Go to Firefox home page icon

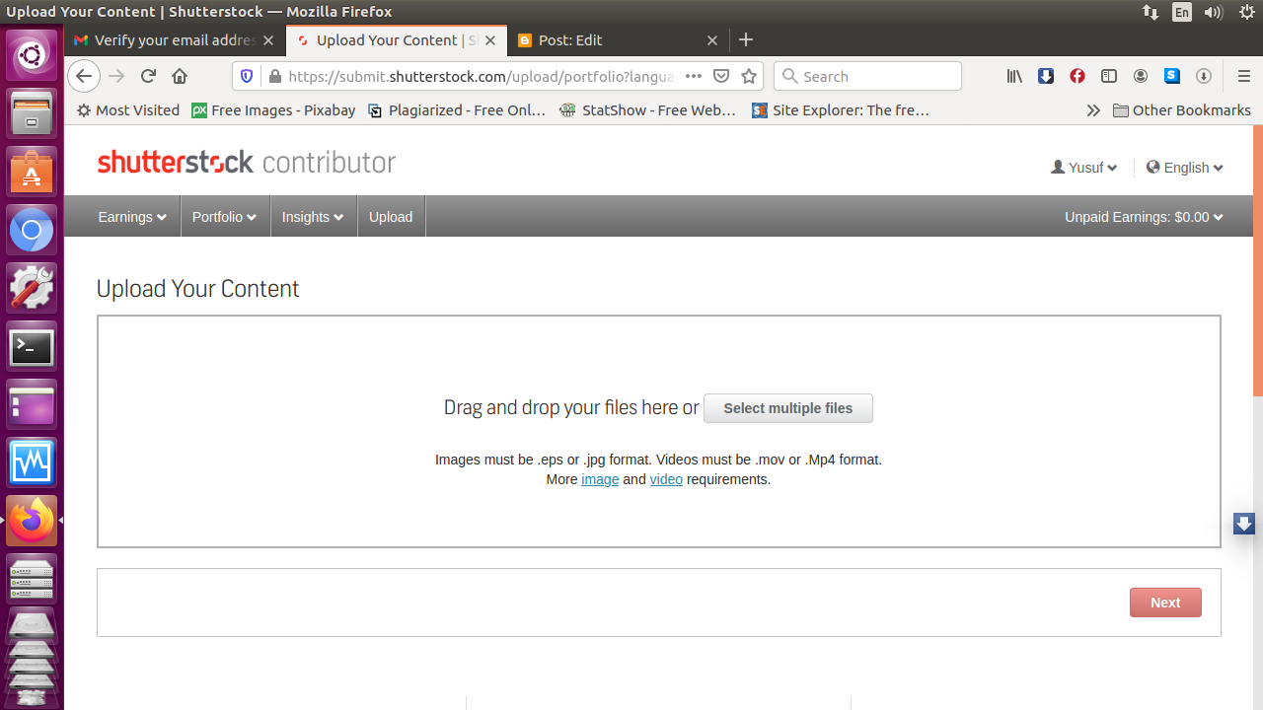click(180, 76)
